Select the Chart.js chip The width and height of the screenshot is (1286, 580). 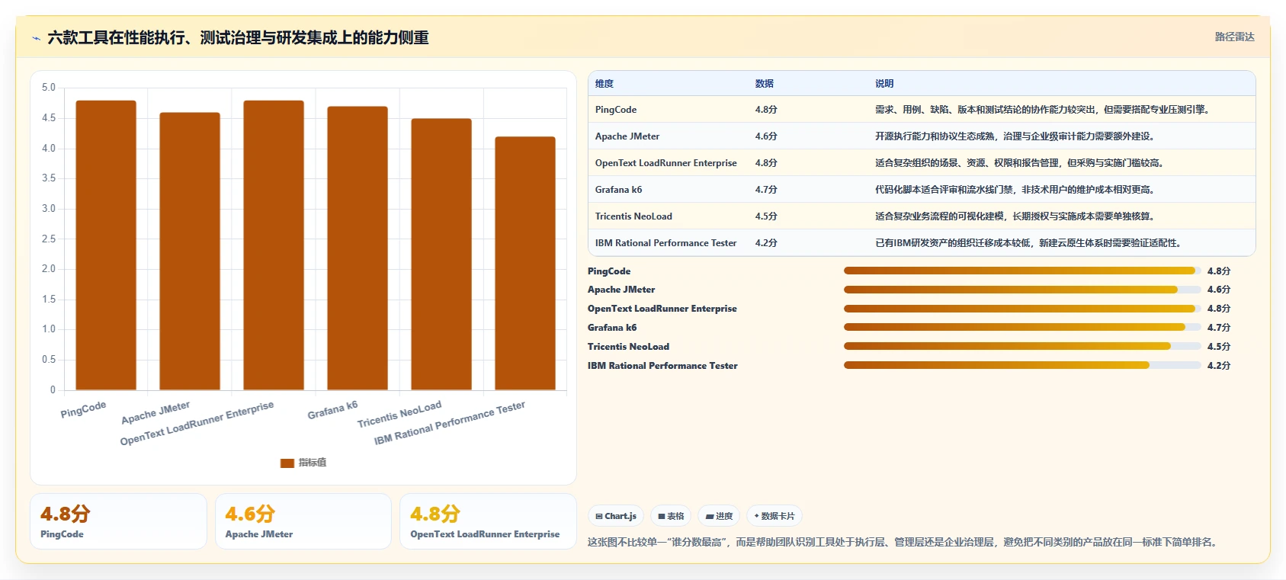pos(616,516)
